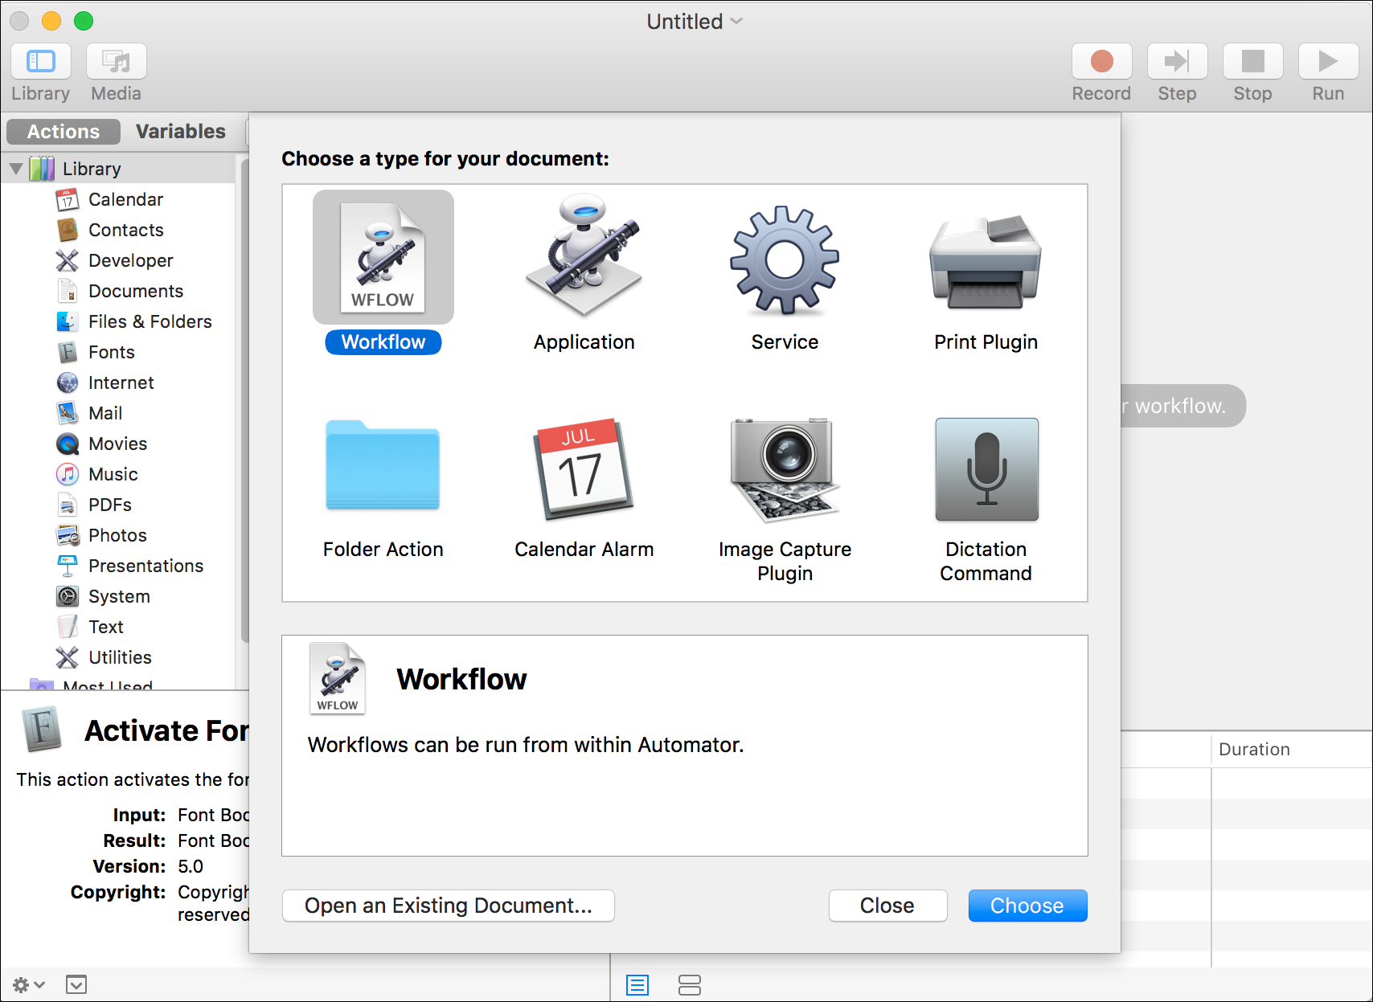Switch to the log list view
The height and width of the screenshot is (1002, 1373).
tap(637, 984)
